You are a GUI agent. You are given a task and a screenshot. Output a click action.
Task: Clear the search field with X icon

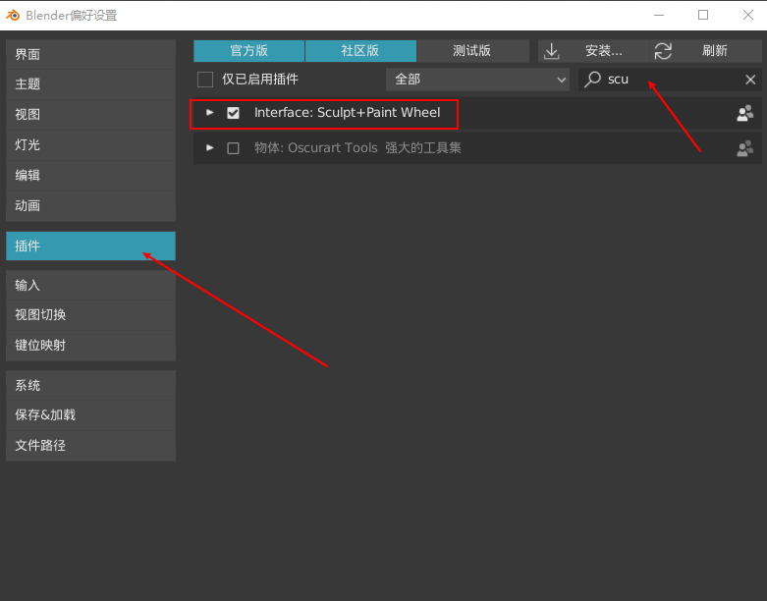(x=750, y=80)
